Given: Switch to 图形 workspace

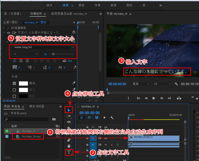Looking at the screenshot, I should point(129,5).
